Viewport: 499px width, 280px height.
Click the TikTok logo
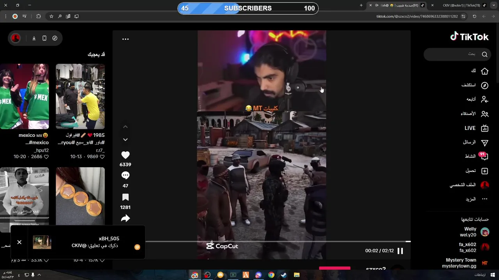pyautogui.click(x=469, y=37)
